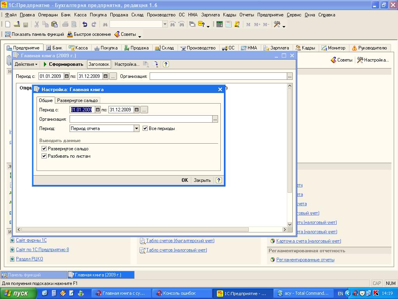
Task: Click save settings icon in Главная книга toolbar
Action: (155, 64)
